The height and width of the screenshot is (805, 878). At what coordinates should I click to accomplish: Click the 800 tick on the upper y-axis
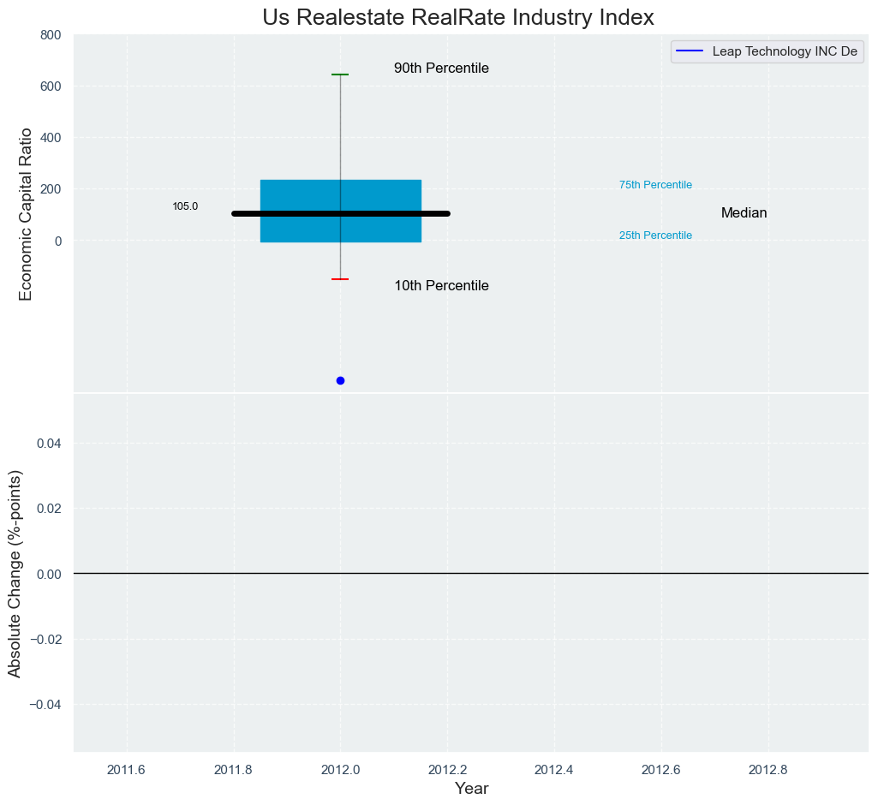(x=50, y=35)
